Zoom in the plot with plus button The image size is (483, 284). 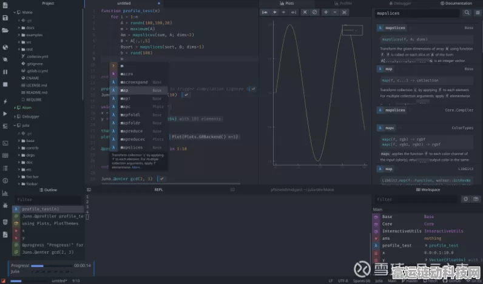[326, 12]
